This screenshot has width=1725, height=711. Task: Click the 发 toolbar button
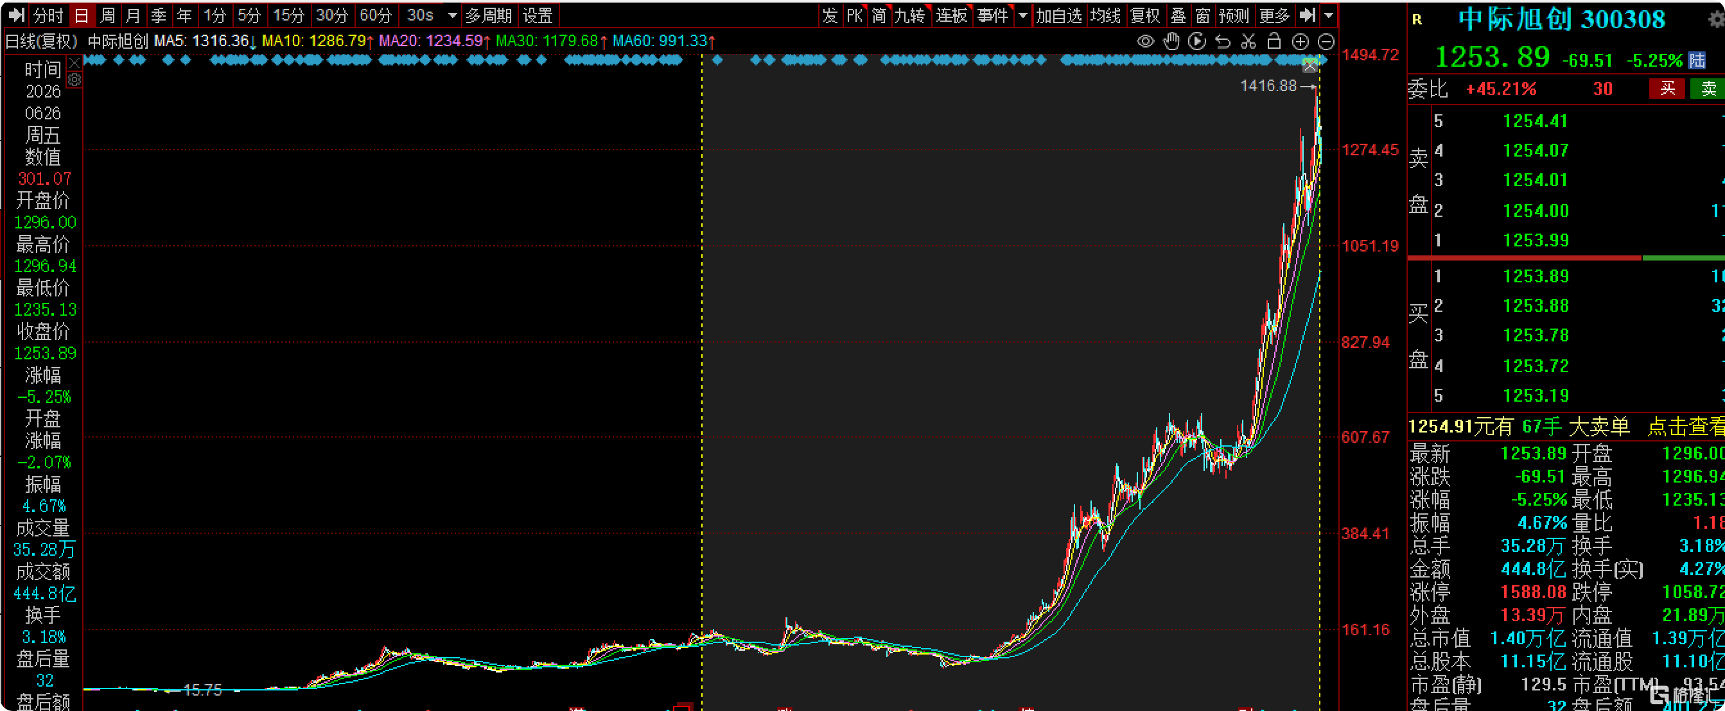(x=830, y=15)
